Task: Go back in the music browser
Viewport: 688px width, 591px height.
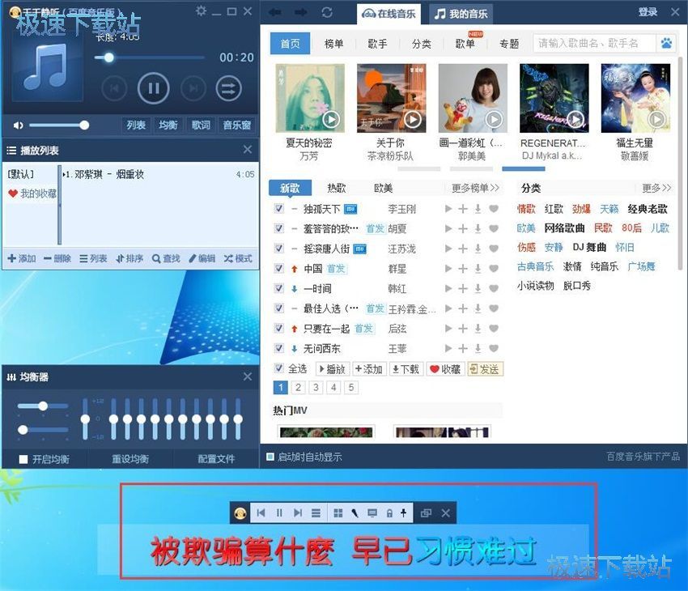Action: [275, 12]
